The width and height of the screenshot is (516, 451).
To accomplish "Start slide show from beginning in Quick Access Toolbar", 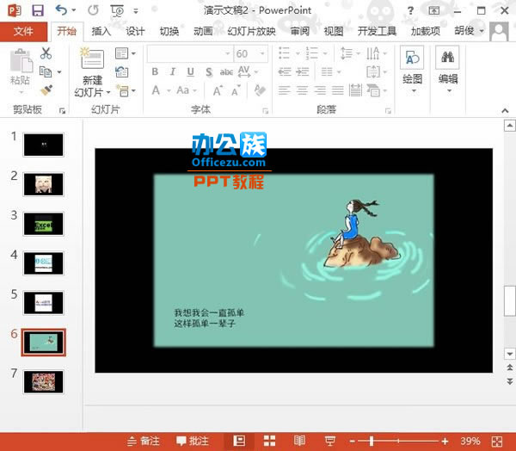I will pyautogui.click(x=117, y=10).
